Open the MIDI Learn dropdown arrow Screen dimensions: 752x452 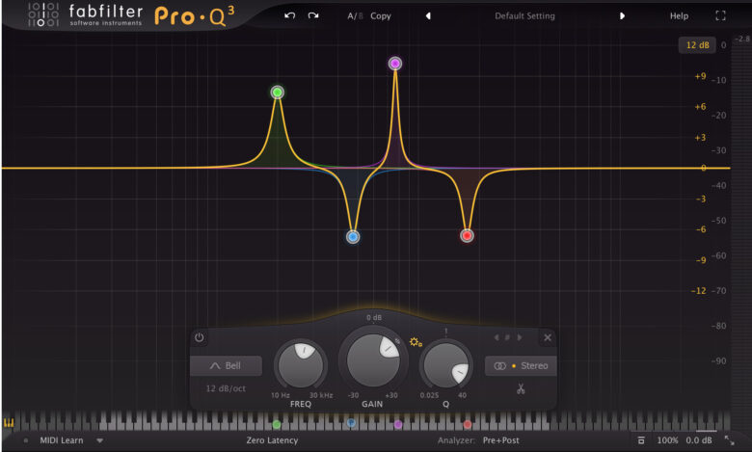(99, 440)
